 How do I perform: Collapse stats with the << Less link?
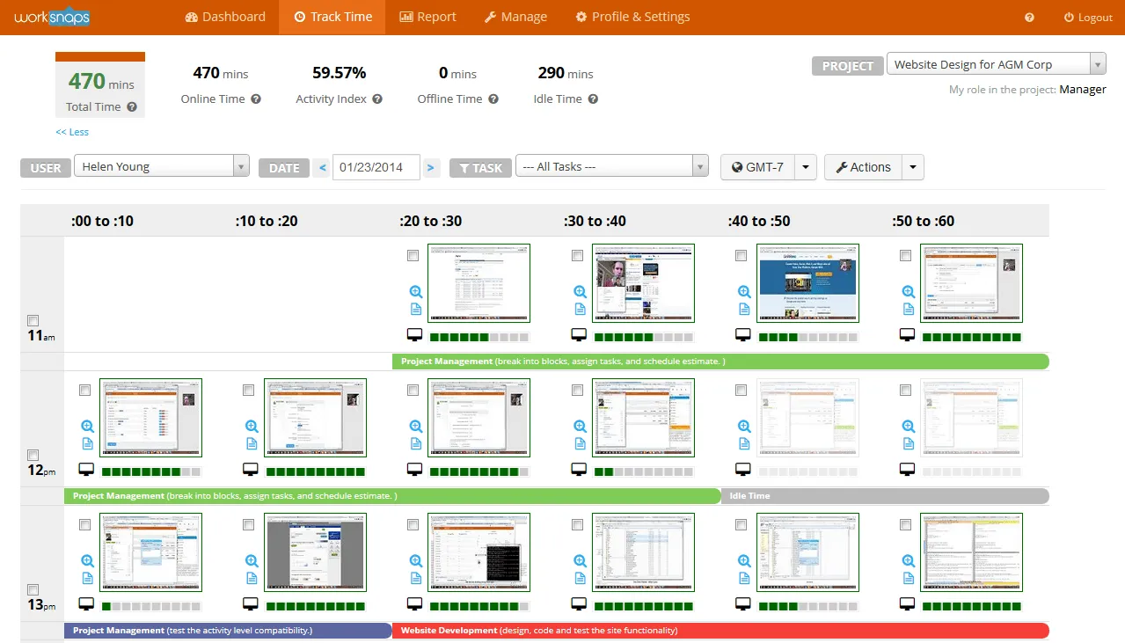coord(72,132)
